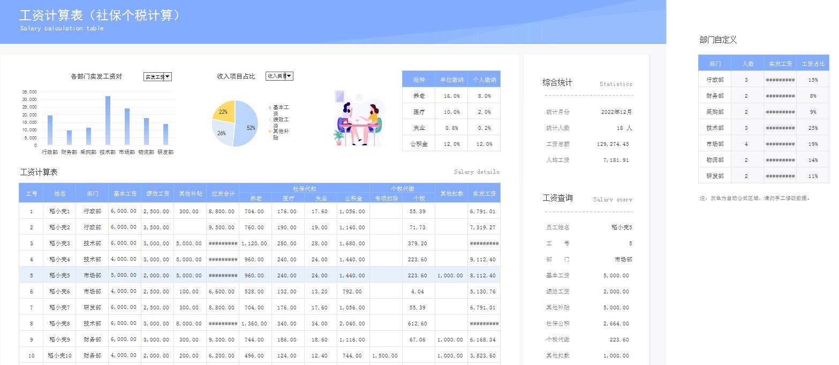Open the 收入类目 dropdown beside pie chart
This screenshot has width=839, height=365.
coord(279,75)
